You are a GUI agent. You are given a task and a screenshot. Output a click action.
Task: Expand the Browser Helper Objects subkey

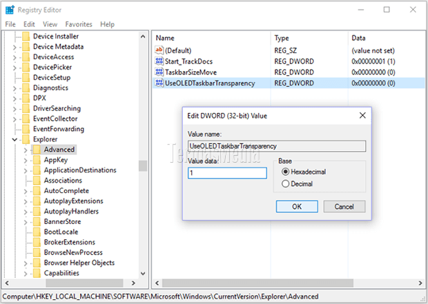pos(26,263)
